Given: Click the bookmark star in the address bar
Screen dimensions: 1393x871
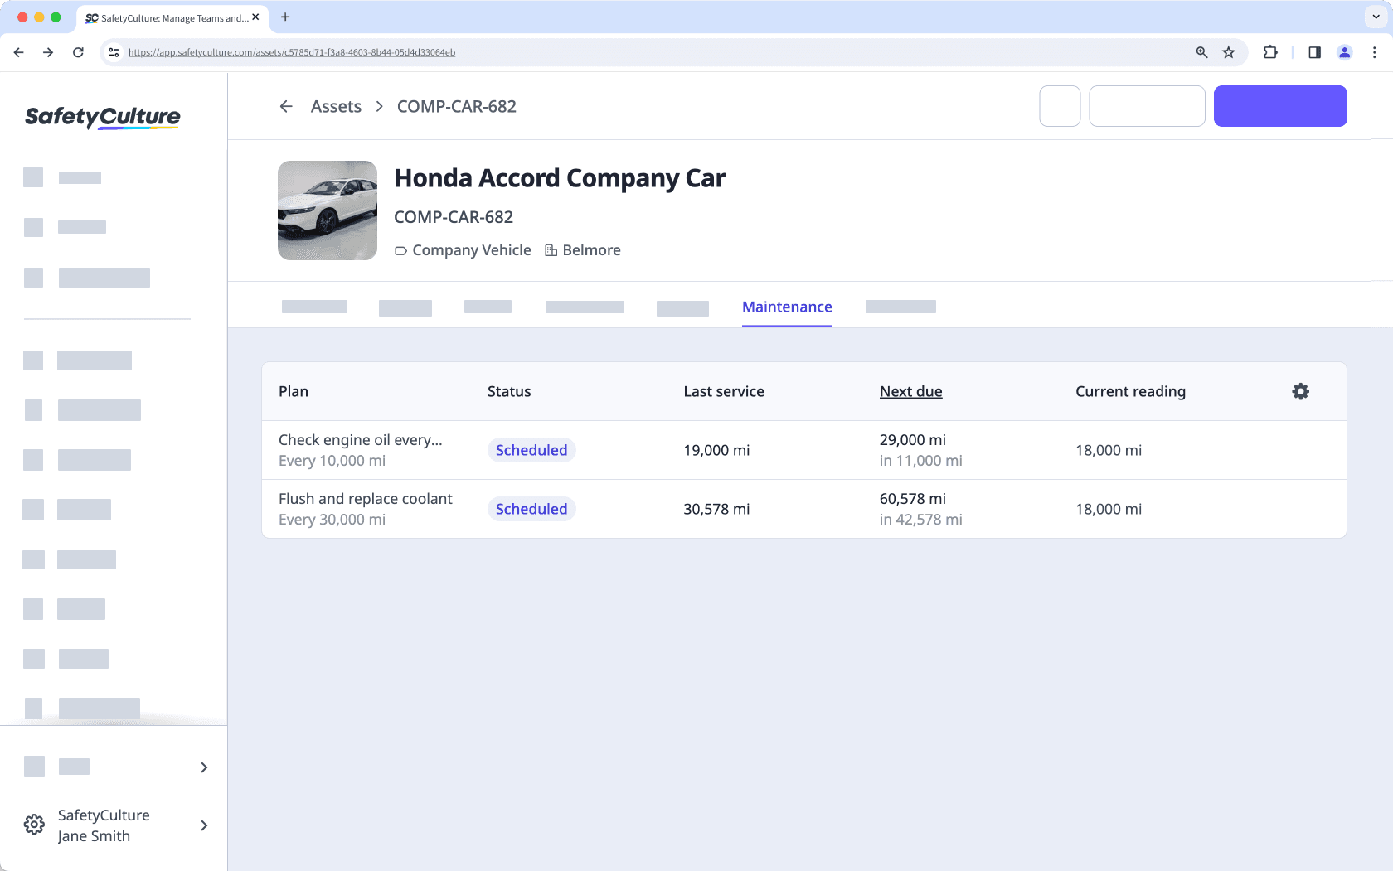Looking at the screenshot, I should (1229, 52).
